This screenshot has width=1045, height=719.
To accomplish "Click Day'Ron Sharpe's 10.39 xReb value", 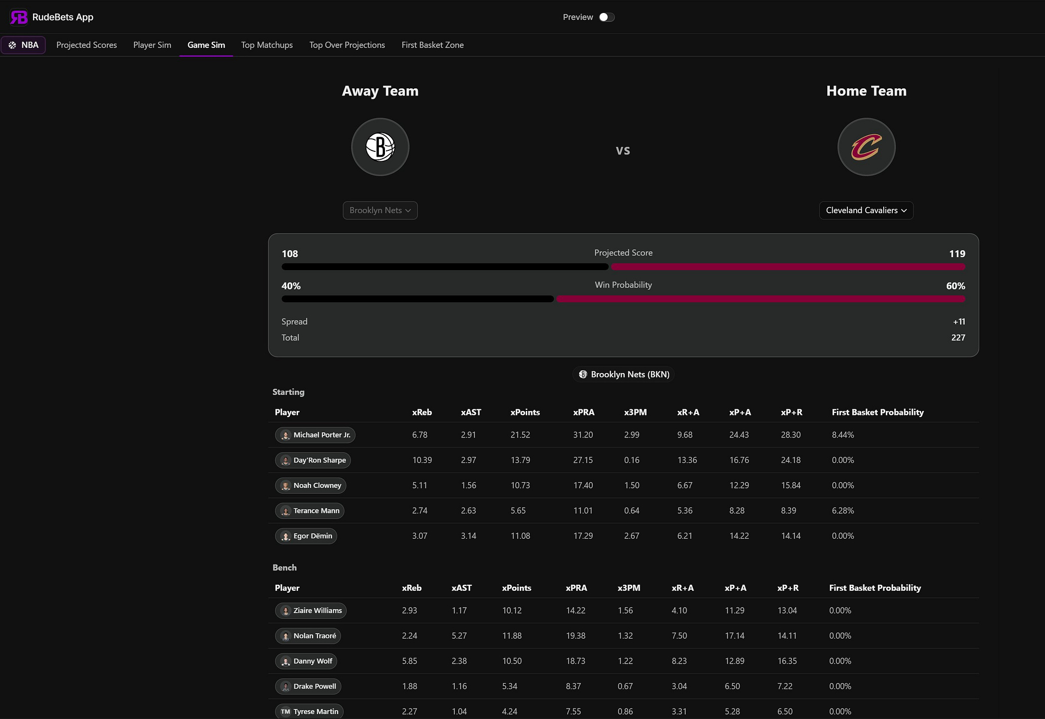I will click(x=422, y=460).
